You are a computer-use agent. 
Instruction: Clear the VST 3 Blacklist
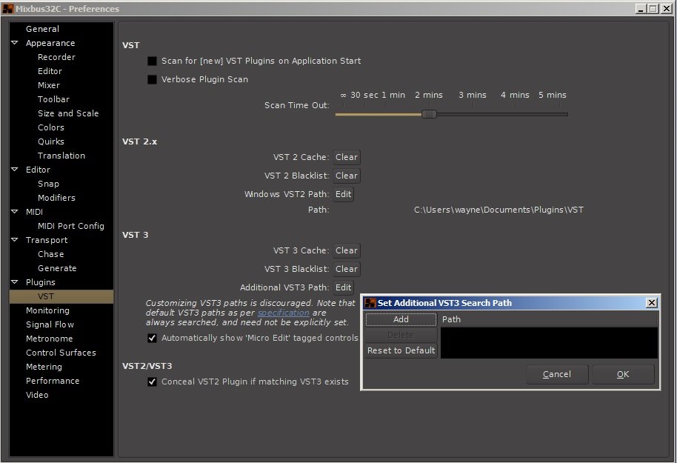(347, 269)
